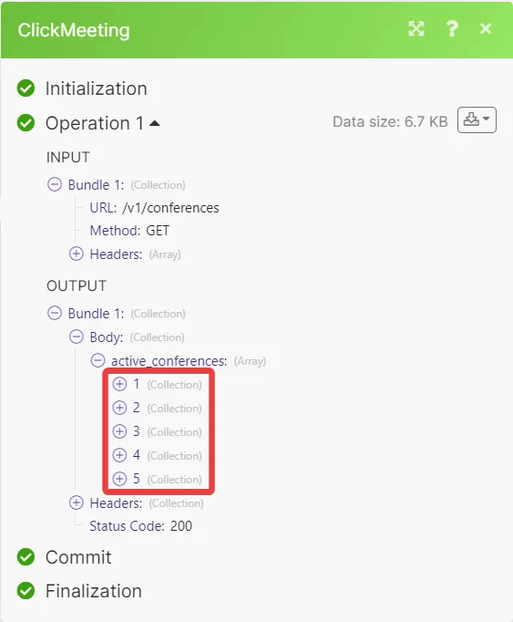This screenshot has width=513, height=622.
Task: Open the download output bundles dropdown
Action: click(477, 119)
